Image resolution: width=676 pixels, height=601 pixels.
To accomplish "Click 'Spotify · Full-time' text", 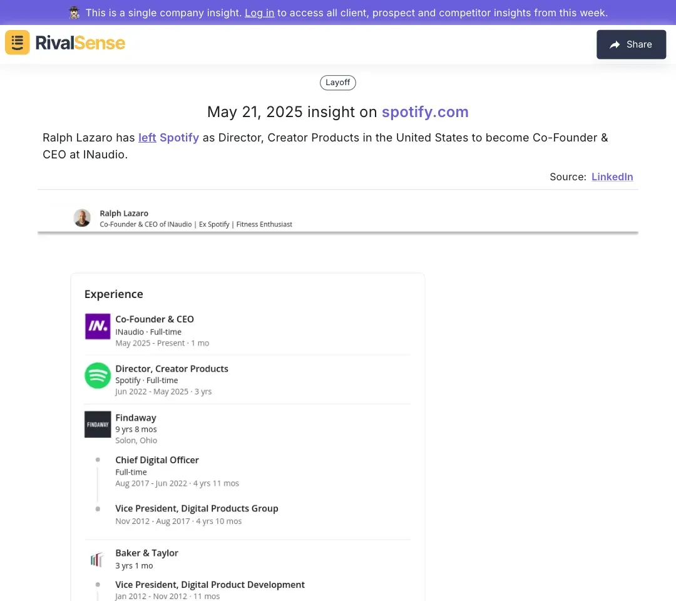I will tap(146, 380).
